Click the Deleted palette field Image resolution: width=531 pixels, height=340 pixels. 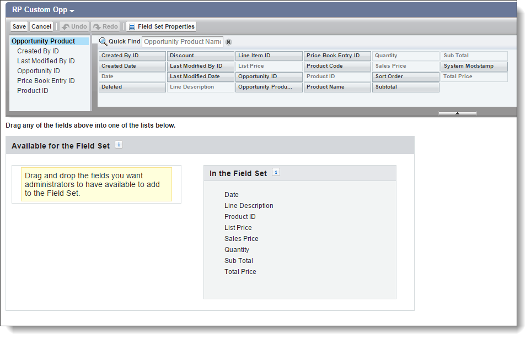click(x=132, y=87)
